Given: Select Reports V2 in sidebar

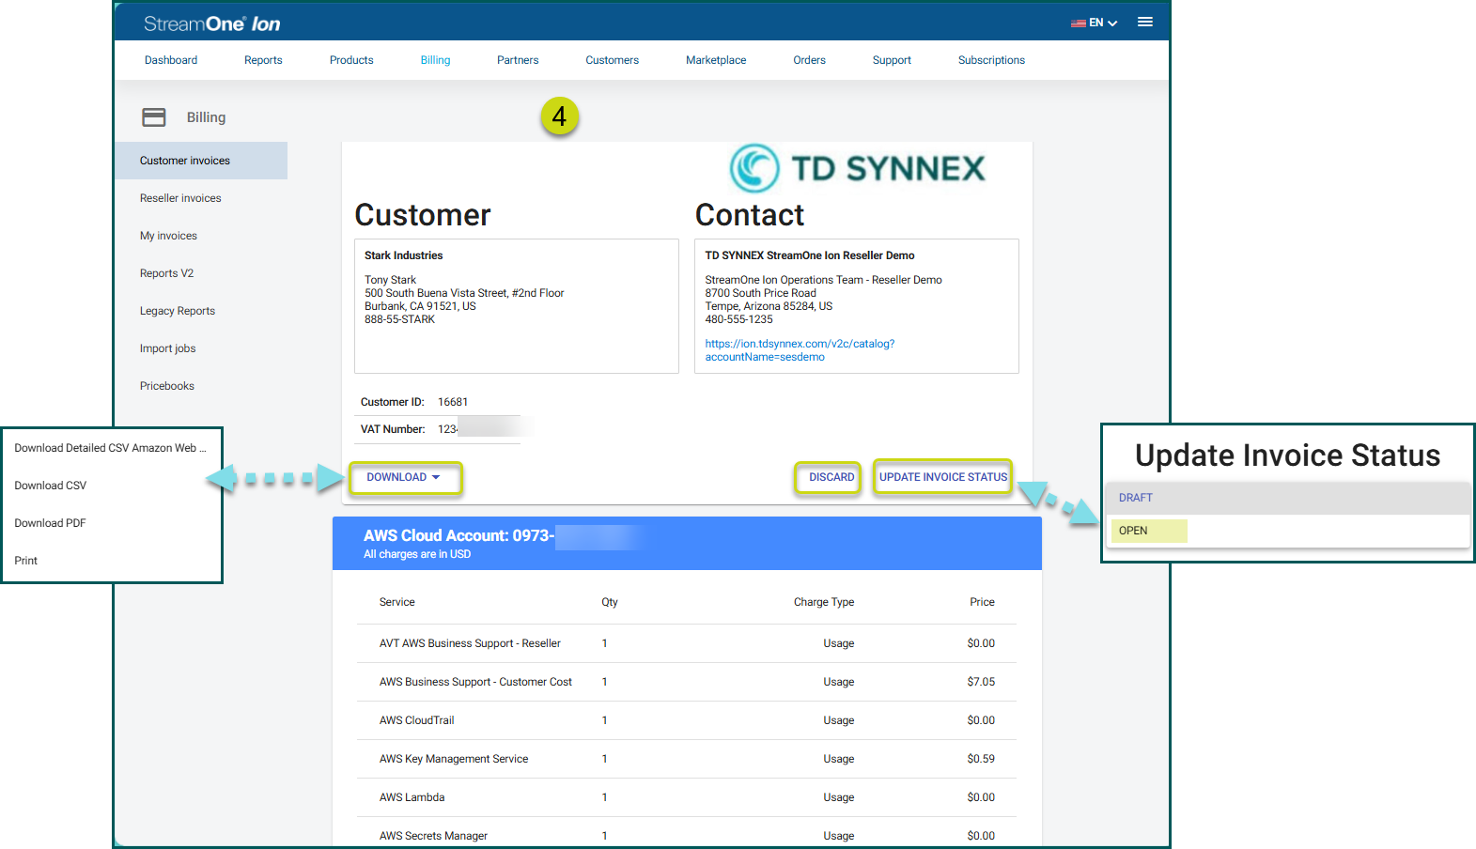Looking at the screenshot, I should click(166, 273).
